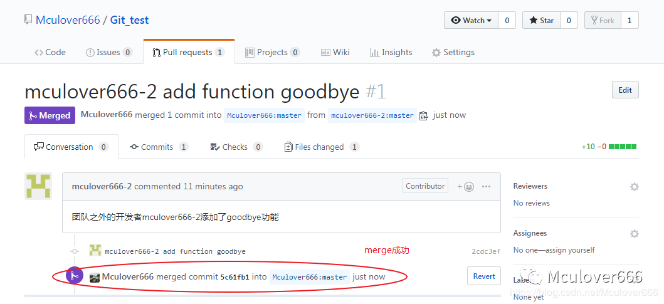
Task: Click the add reaction smiley icon
Action: (x=465, y=186)
